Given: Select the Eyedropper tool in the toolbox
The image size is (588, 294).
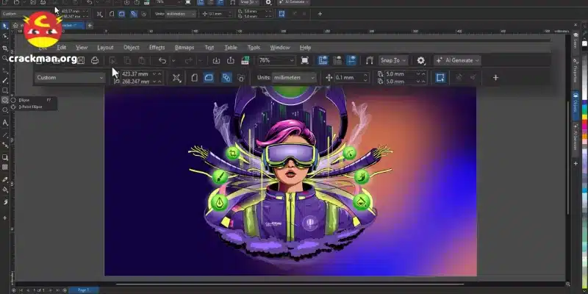Looking at the screenshot, I should (x=5, y=179).
